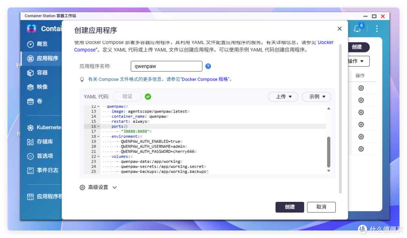Click the QWENPAW_AUTH_ENABLED=true line
Image resolution: width=407 pixels, height=238 pixels.
point(150,142)
